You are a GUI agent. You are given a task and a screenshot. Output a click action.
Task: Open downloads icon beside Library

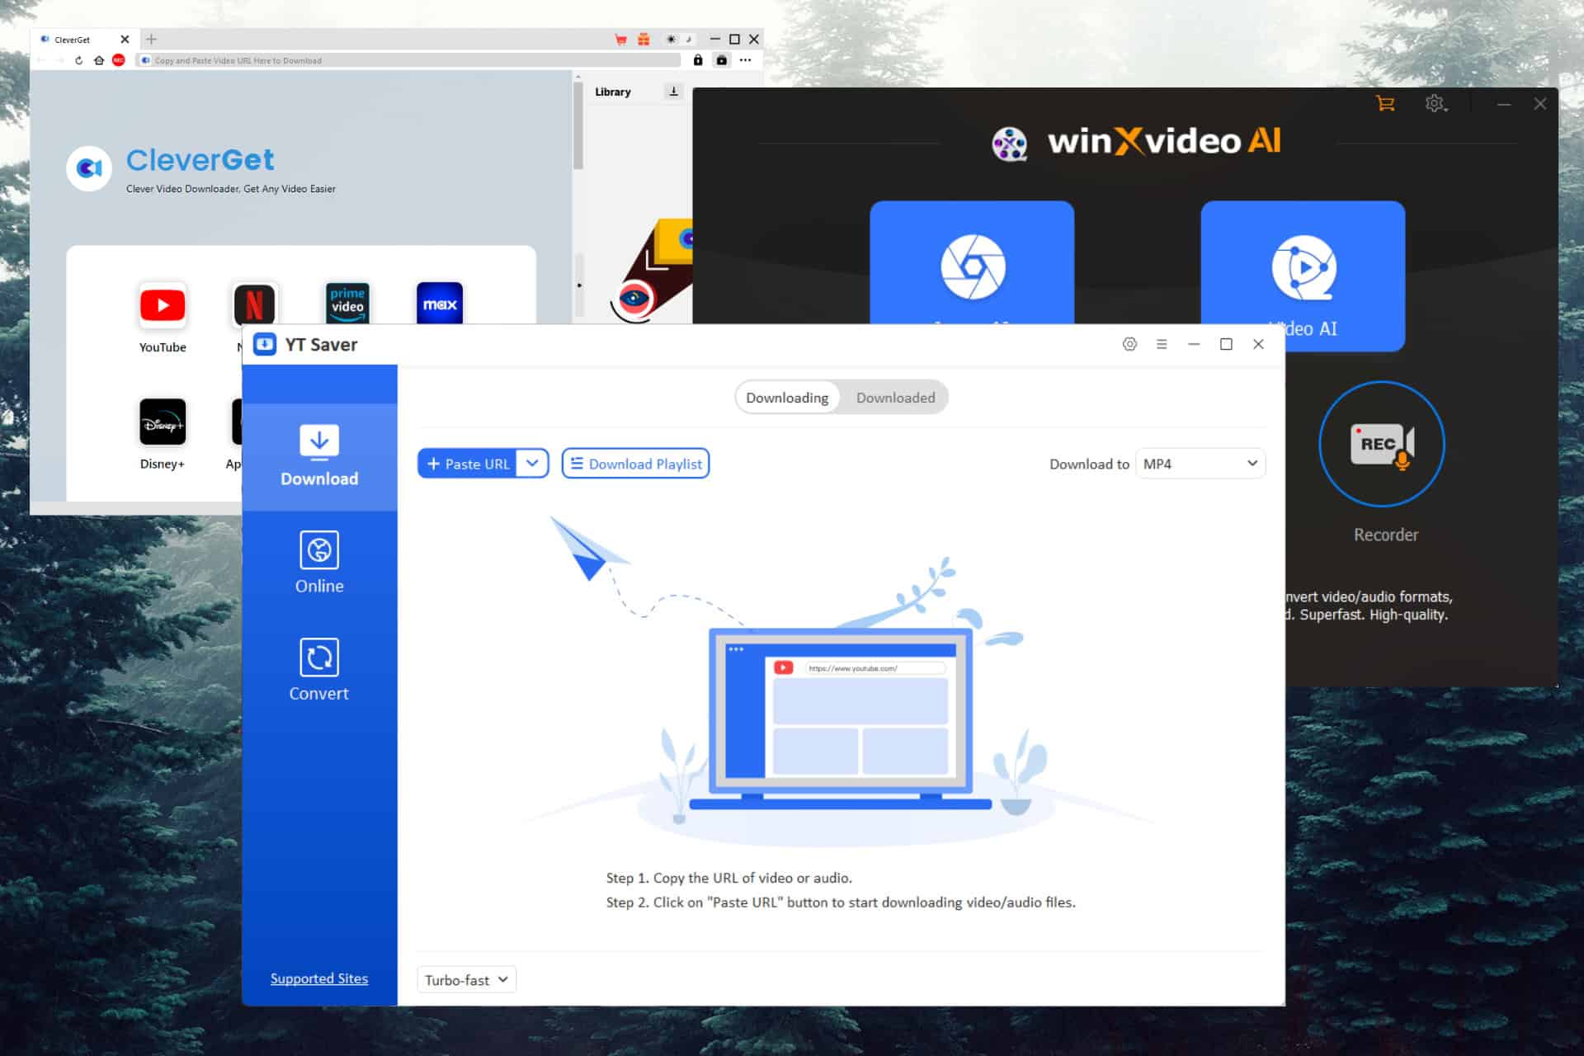[x=673, y=92]
